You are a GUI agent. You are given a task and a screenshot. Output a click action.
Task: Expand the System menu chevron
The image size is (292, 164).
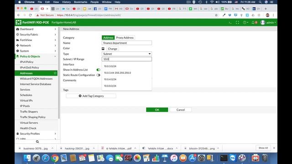[x=55, y=51]
